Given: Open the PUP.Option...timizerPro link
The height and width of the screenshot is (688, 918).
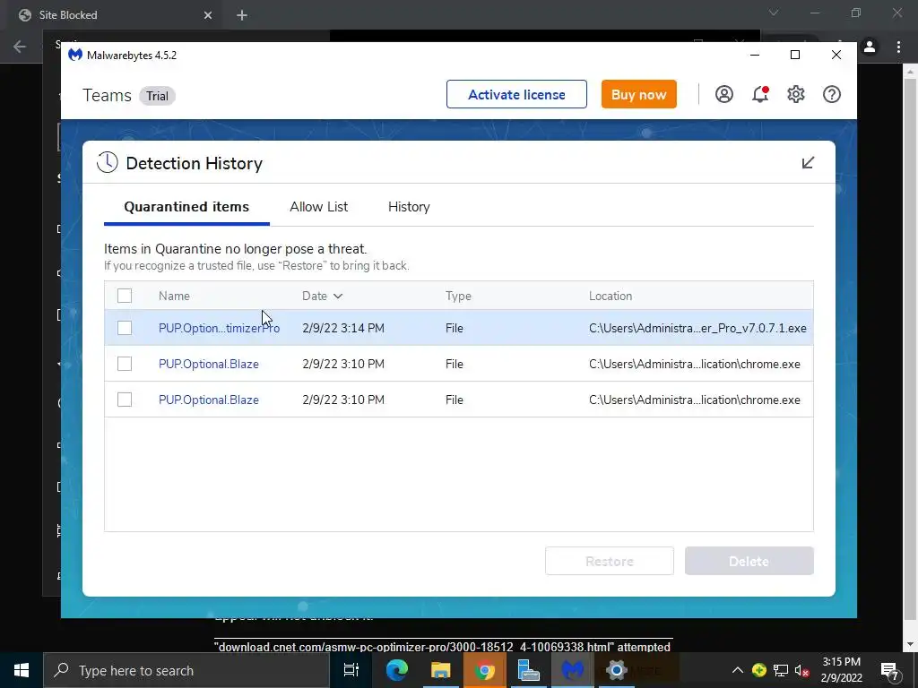Looking at the screenshot, I should pos(219,328).
